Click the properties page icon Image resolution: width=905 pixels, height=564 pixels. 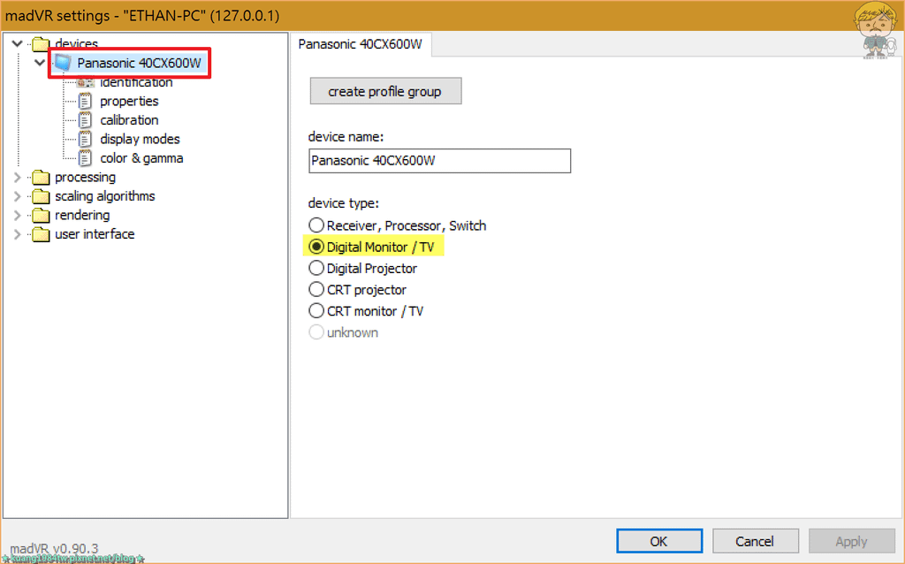point(86,101)
